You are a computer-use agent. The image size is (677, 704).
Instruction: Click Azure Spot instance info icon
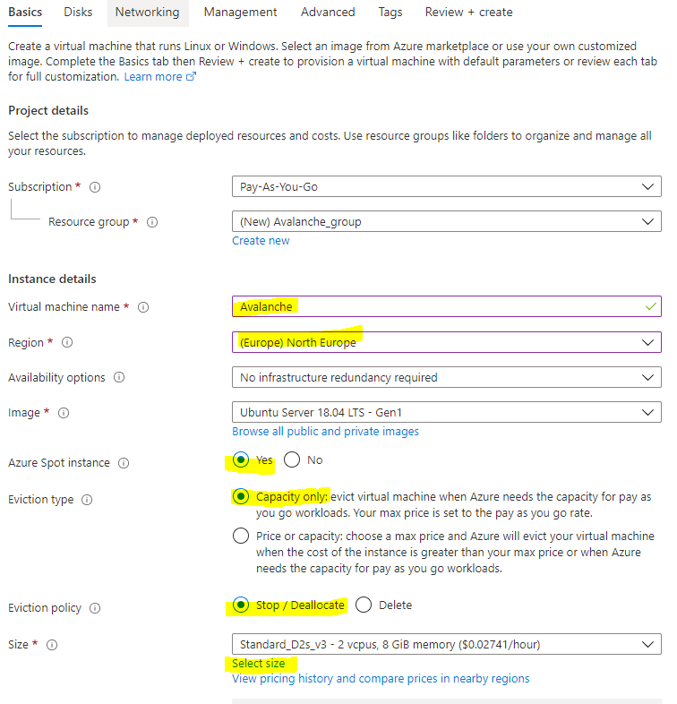pyautogui.click(x=124, y=463)
